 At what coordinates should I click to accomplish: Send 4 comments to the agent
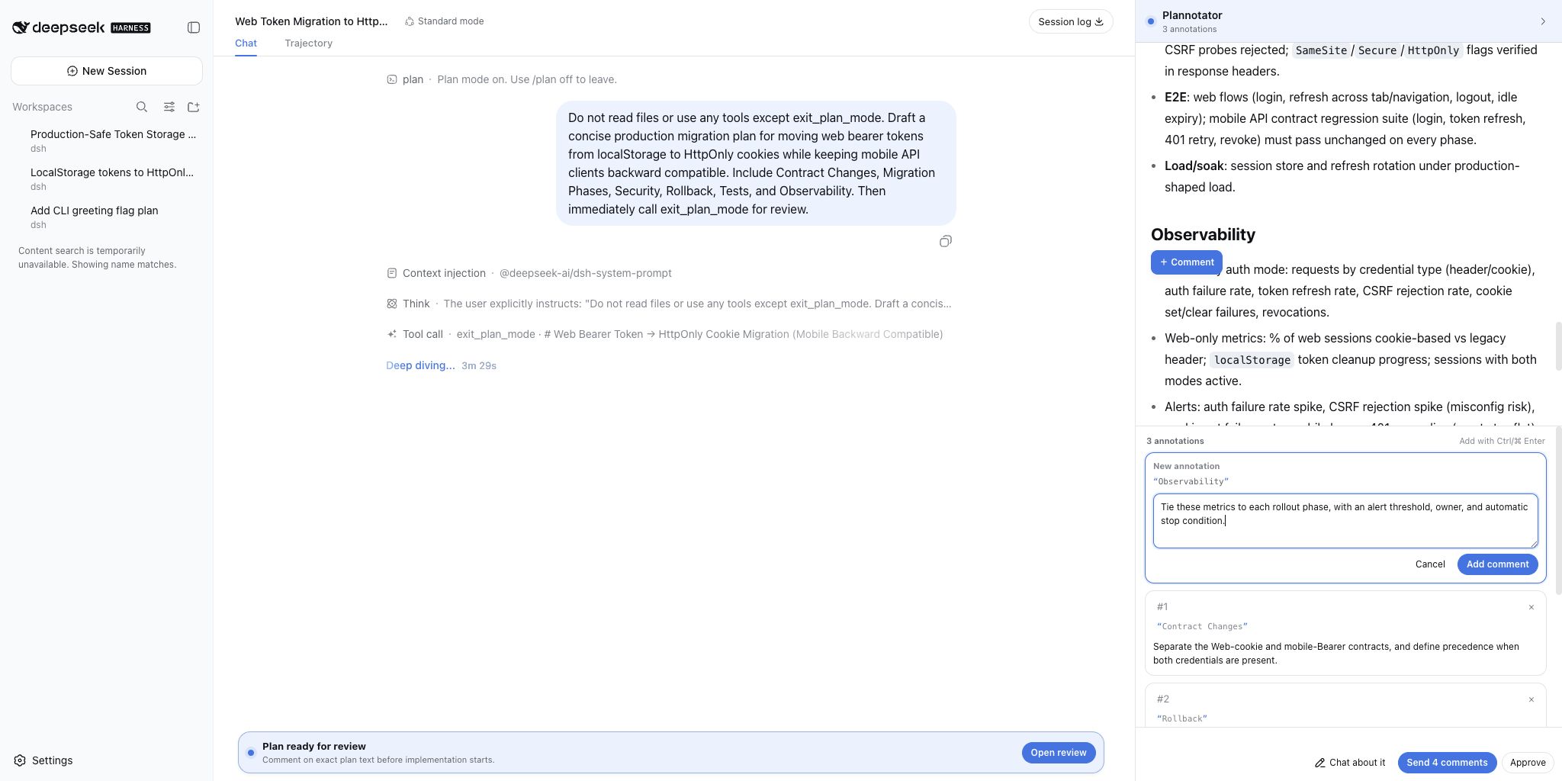coord(1447,763)
